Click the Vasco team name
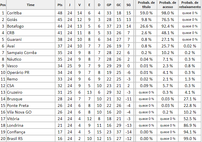202x142 pixels. (x=12, y=66)
